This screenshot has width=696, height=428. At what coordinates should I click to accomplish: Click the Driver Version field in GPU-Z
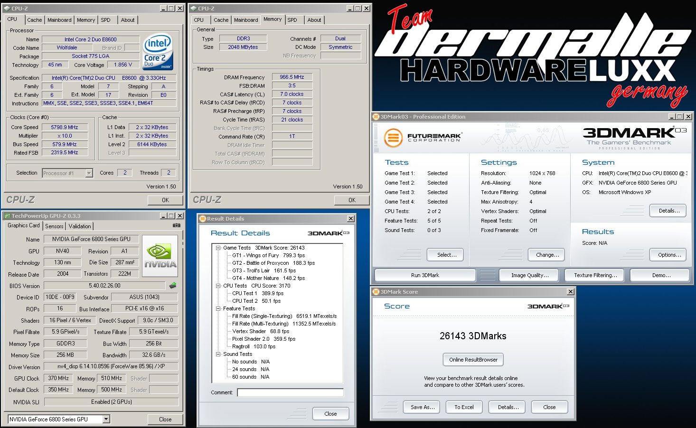(111, 366)
